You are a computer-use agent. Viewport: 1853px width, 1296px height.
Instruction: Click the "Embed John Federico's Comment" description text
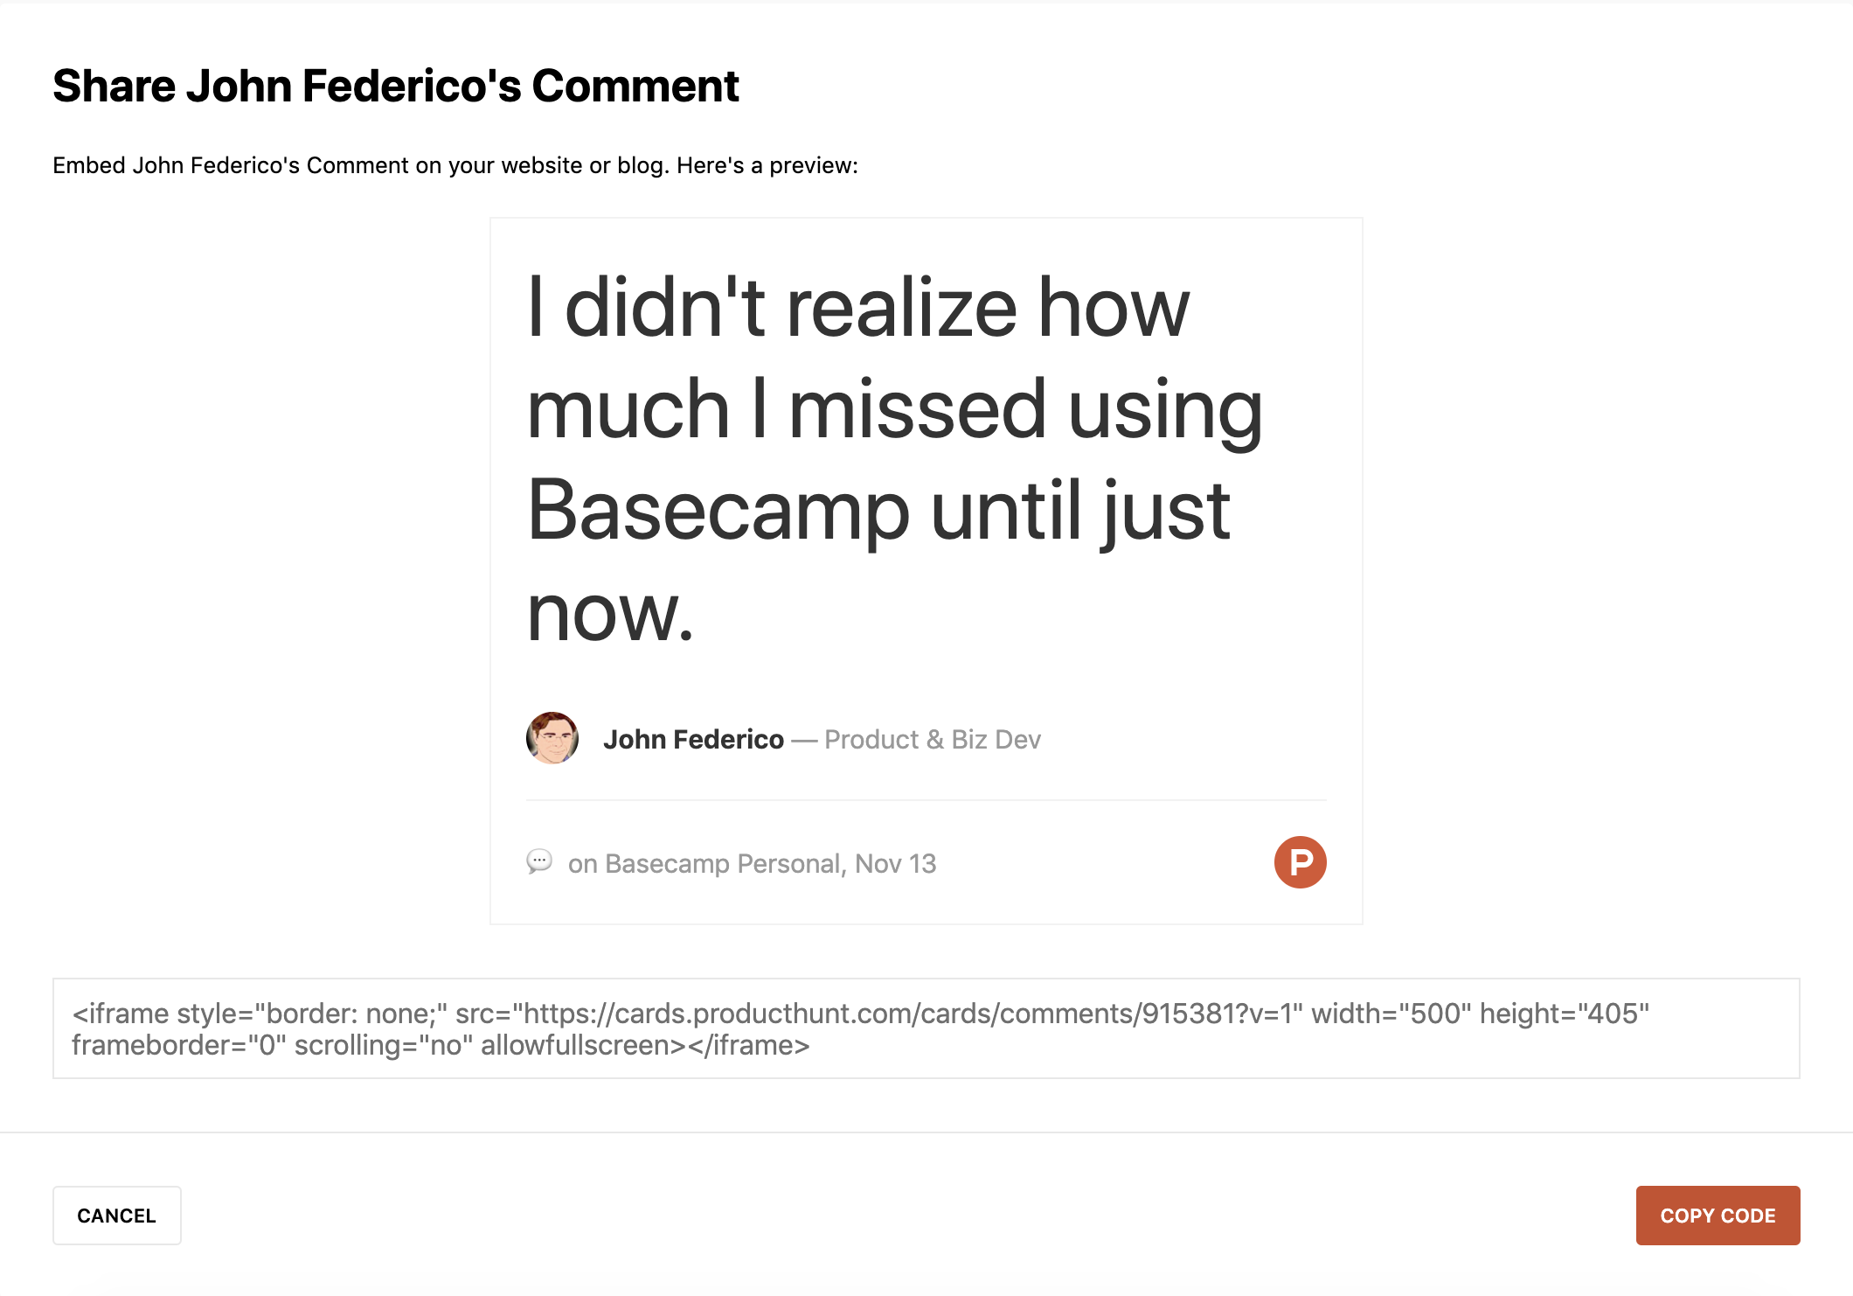455,165
